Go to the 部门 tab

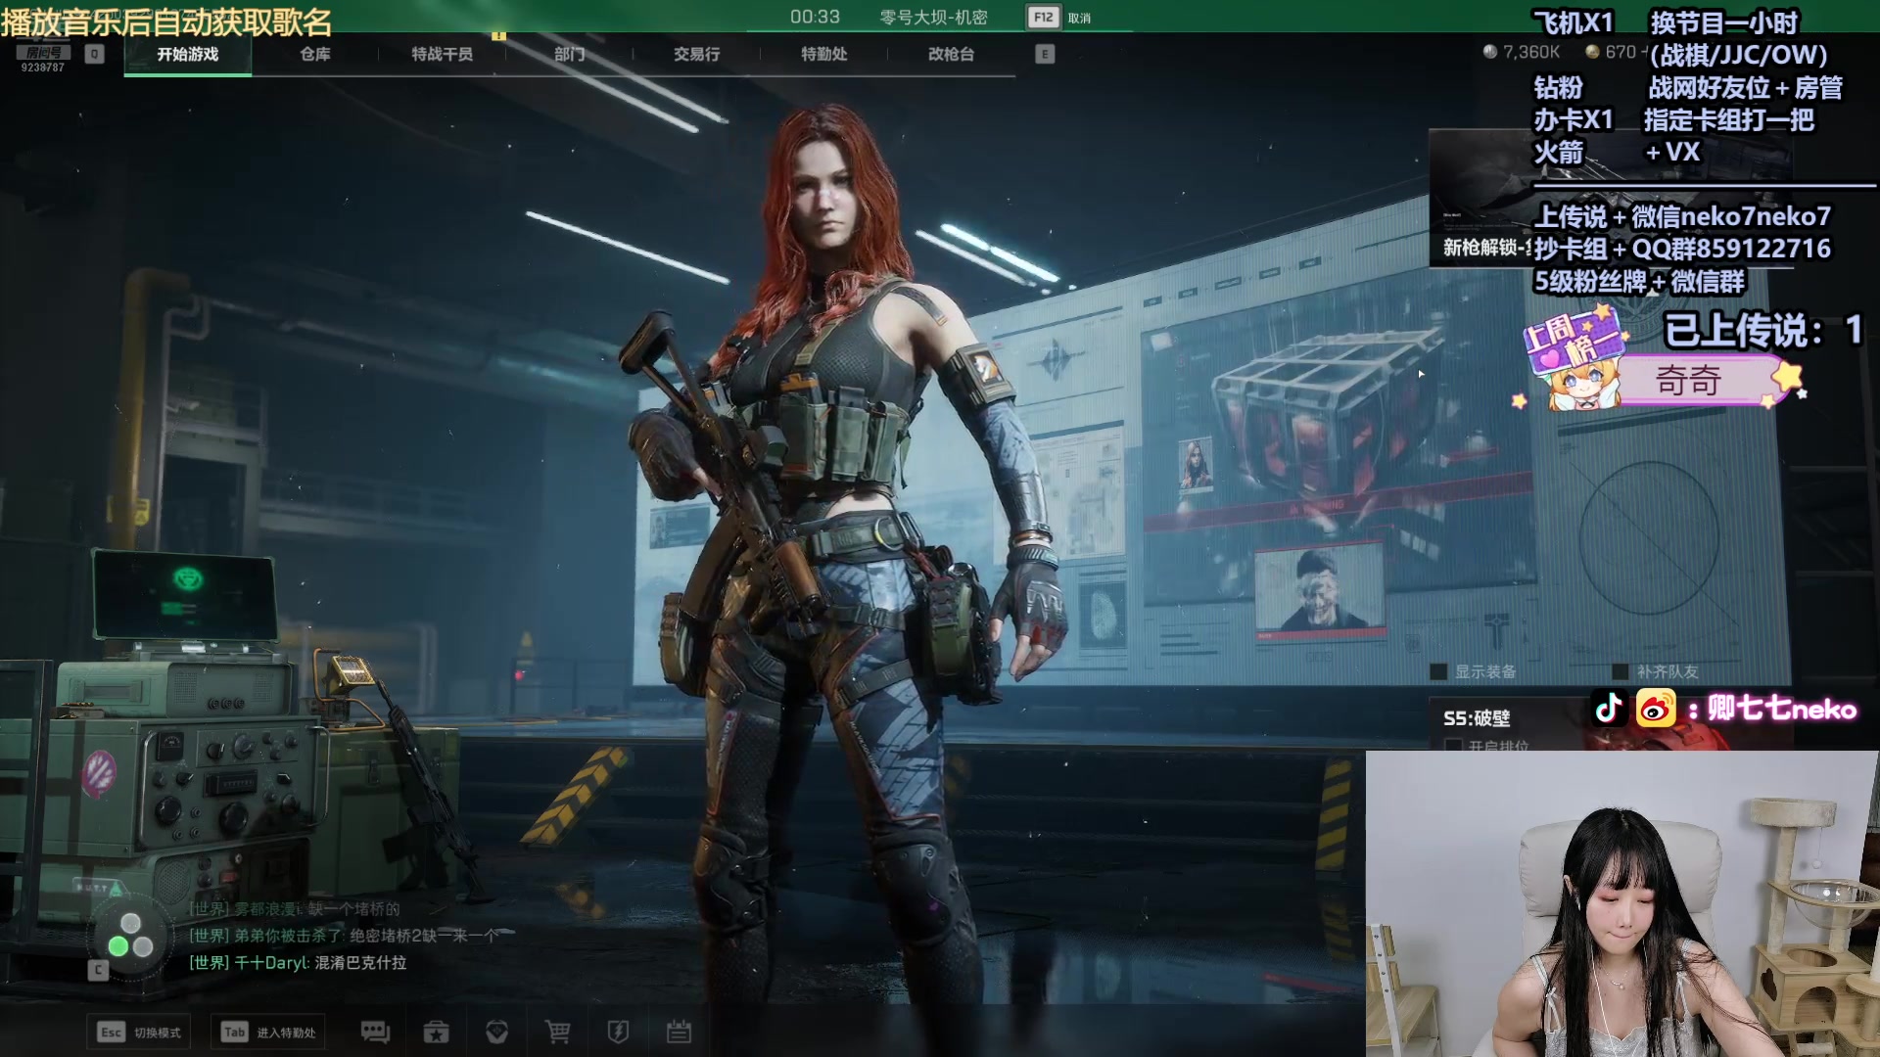tap(570, 54)
